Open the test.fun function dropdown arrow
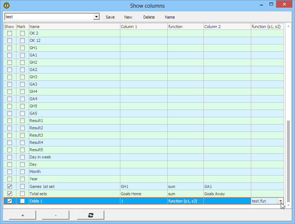 click(281, 201)
